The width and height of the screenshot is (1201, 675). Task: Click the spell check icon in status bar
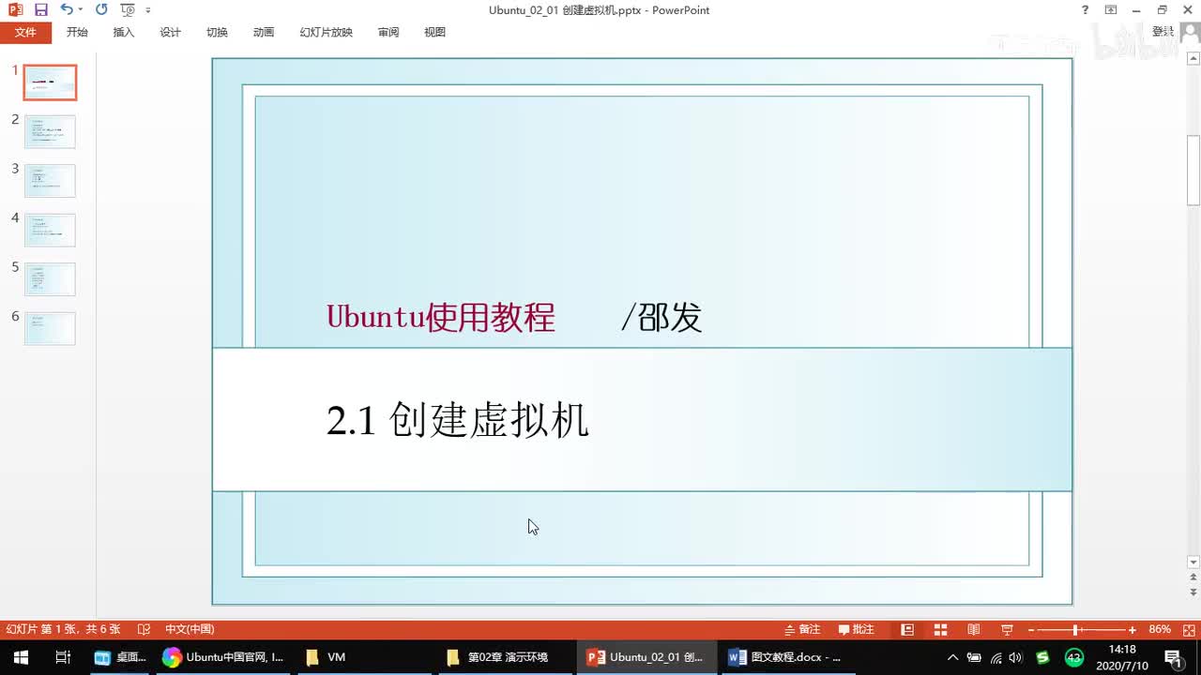pos(144,629)
